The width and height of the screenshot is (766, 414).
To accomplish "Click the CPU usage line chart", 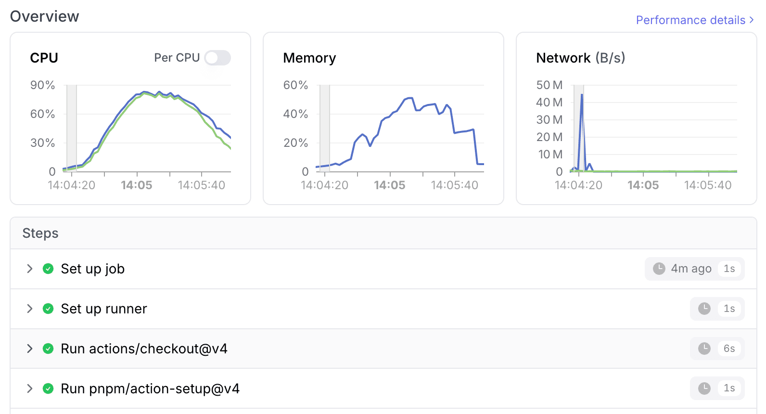I will pos(147,129).
